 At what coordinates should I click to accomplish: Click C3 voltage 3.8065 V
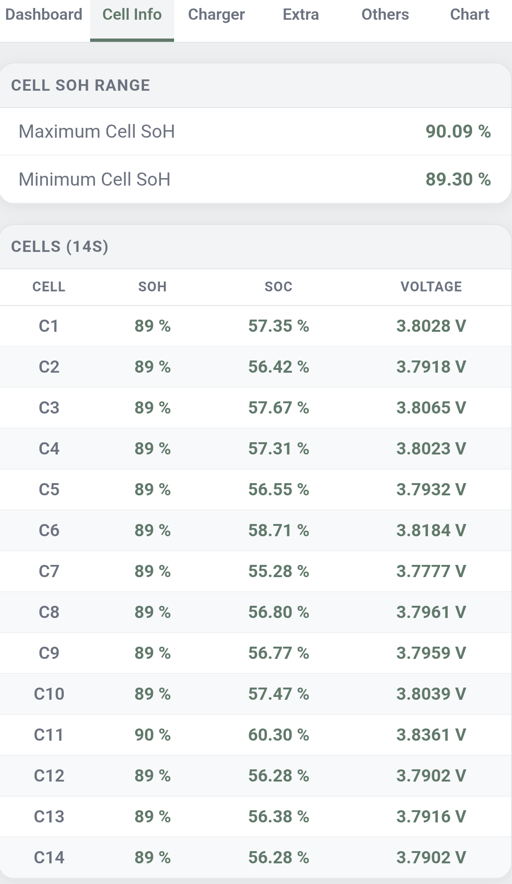pyautogui.click(x=431, y=408)
